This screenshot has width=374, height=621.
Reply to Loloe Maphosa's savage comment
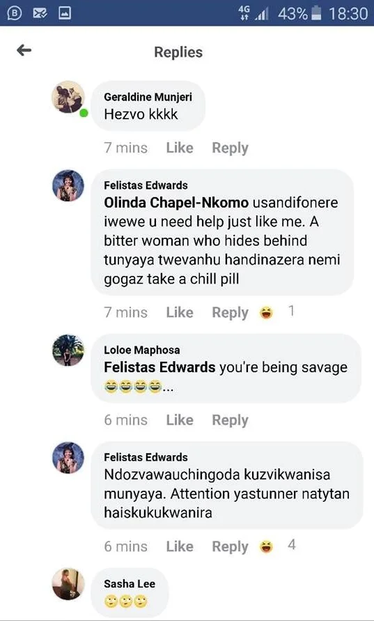click(230, 420)
